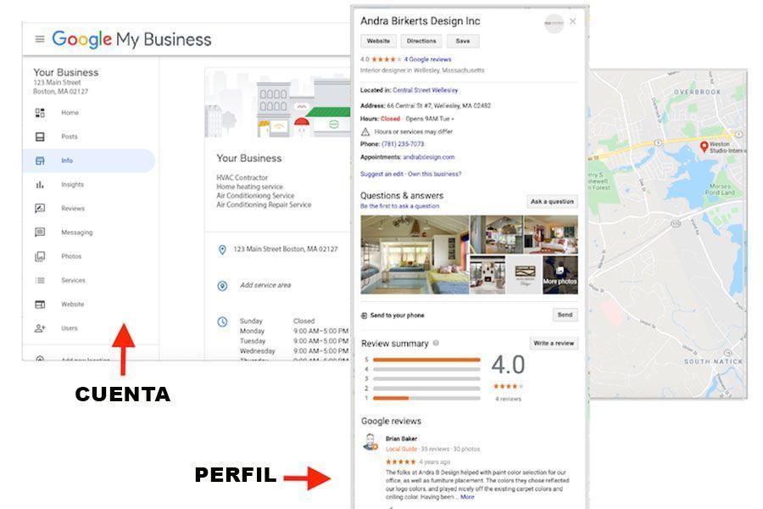Click the business logo in profile header
763x509 pixels.
coord(554,24)
